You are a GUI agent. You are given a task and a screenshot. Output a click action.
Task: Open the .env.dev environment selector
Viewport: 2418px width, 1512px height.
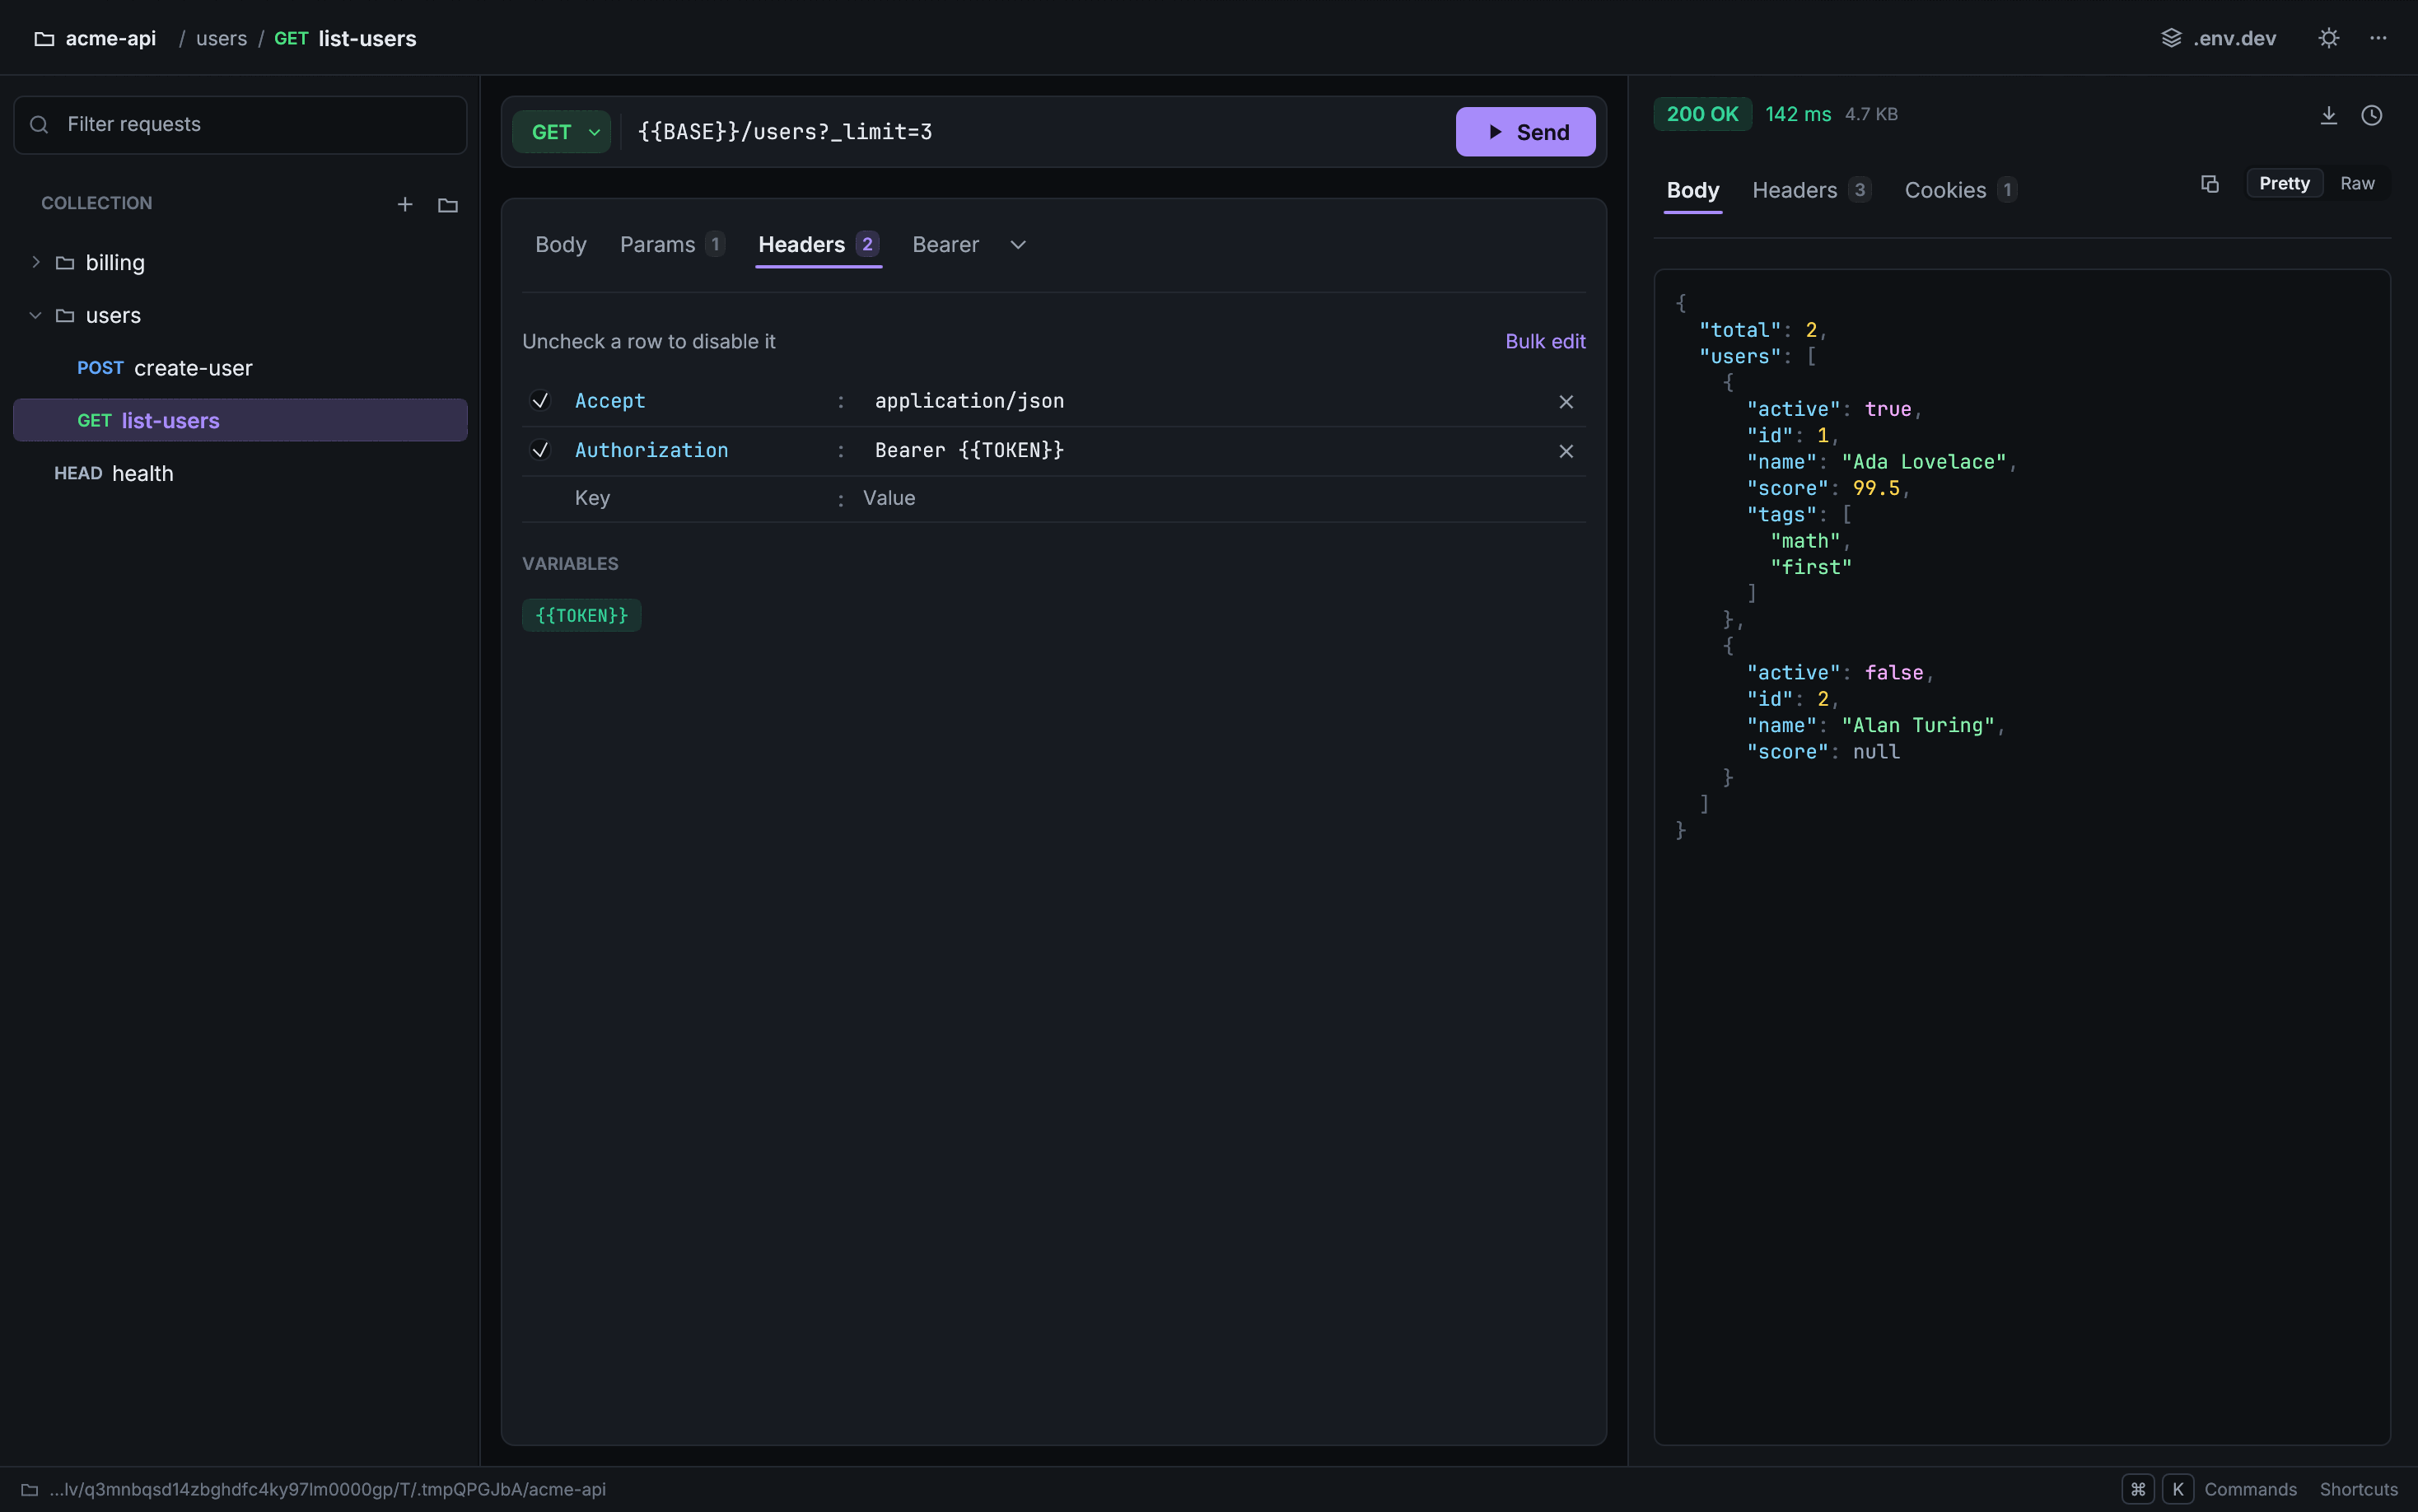pos(2218,38)
